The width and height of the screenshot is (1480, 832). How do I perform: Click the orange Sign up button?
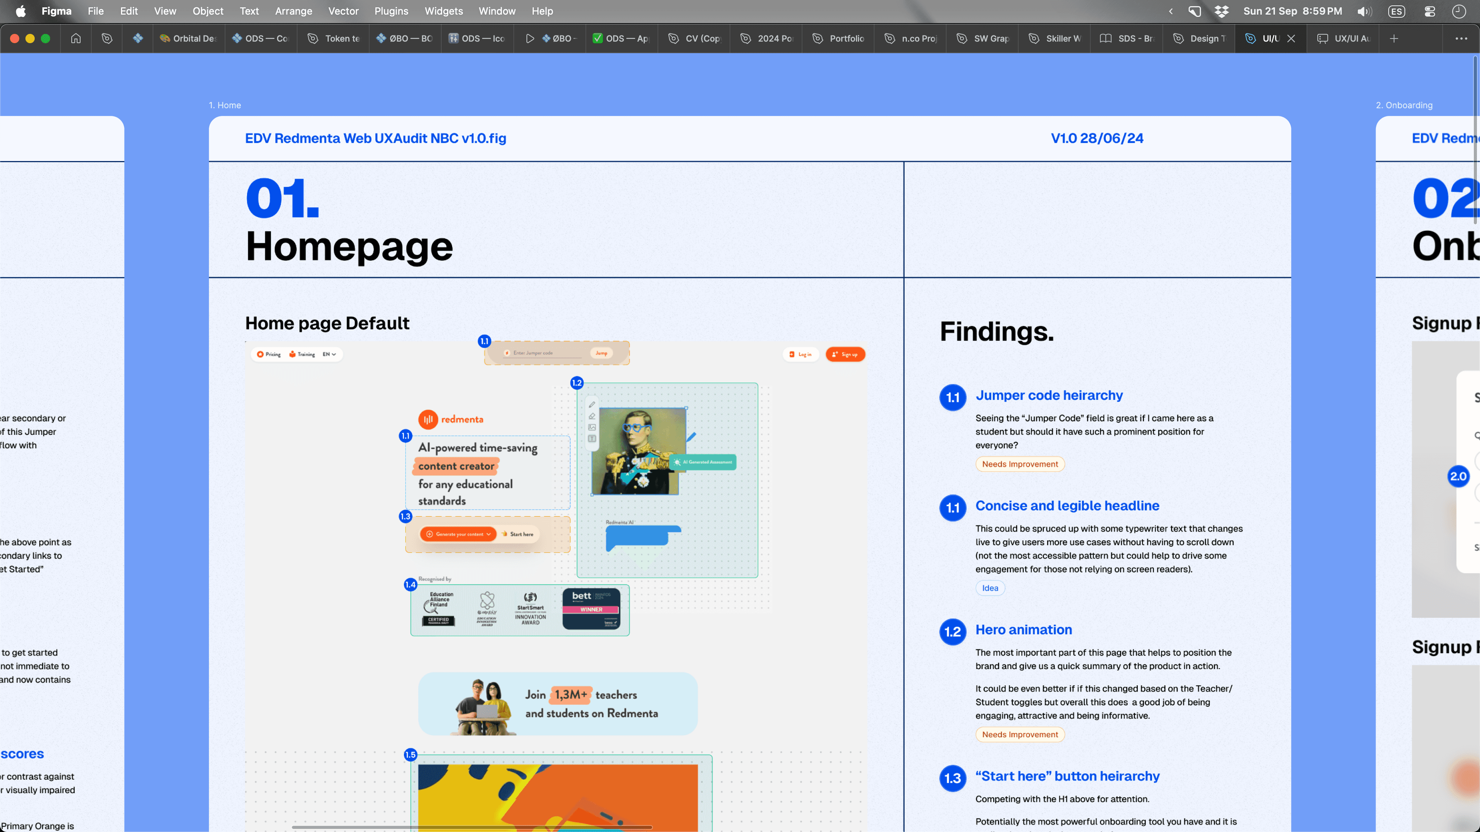coord(845,354)
